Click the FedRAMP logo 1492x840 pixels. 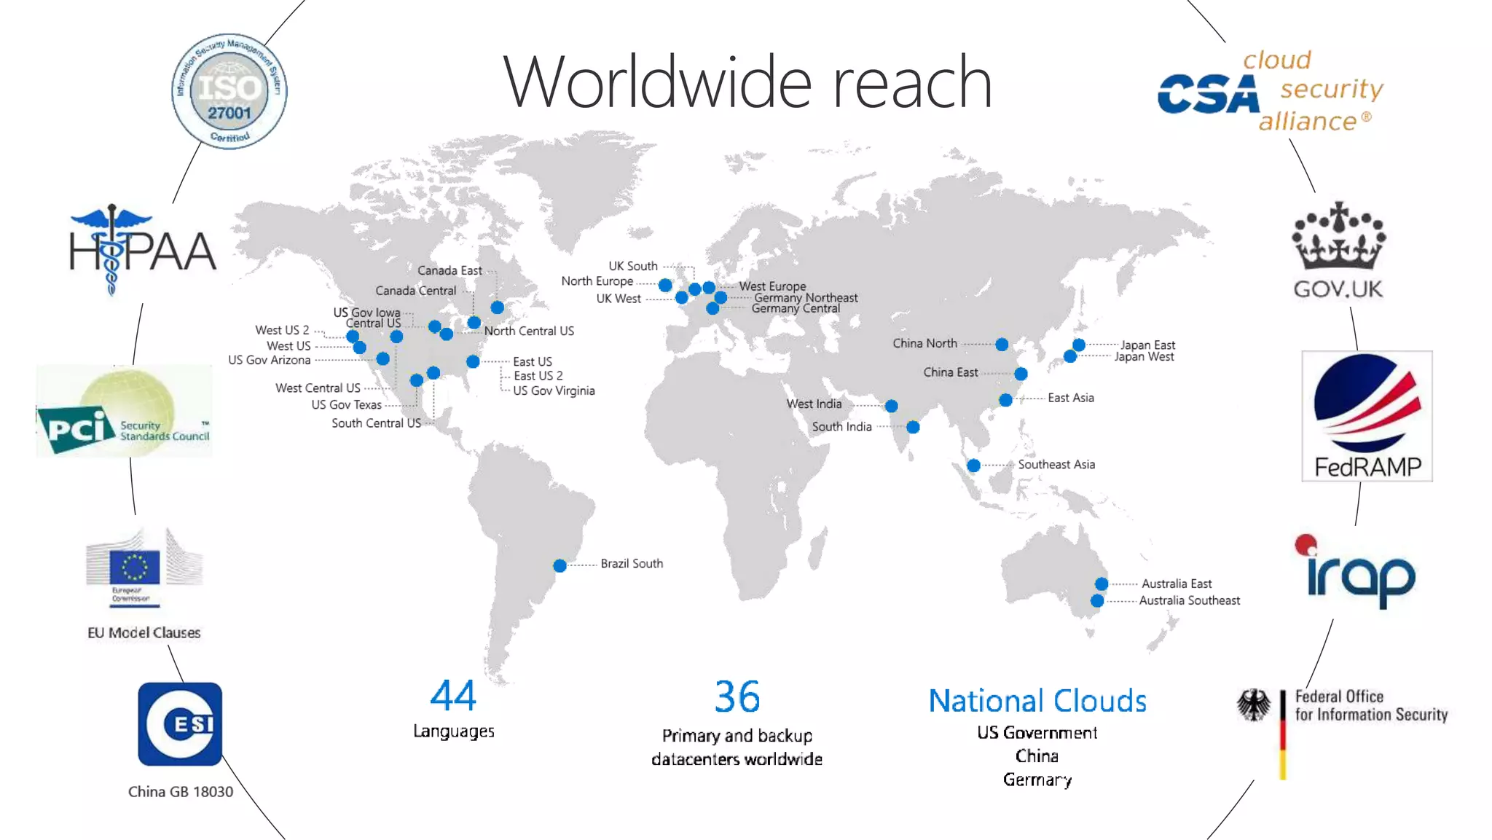[1367, 416]
